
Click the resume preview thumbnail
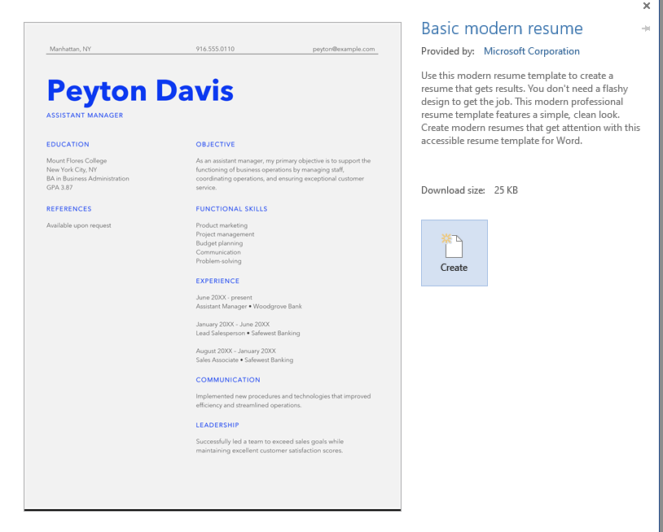coord(213,267)
